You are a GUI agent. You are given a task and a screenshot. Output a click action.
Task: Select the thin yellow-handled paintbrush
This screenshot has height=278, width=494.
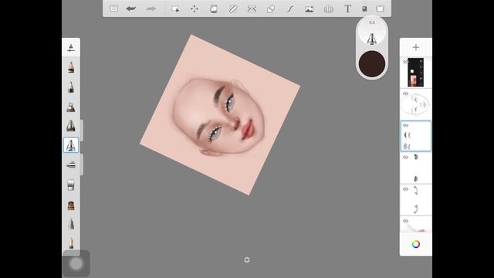point(71,242)
